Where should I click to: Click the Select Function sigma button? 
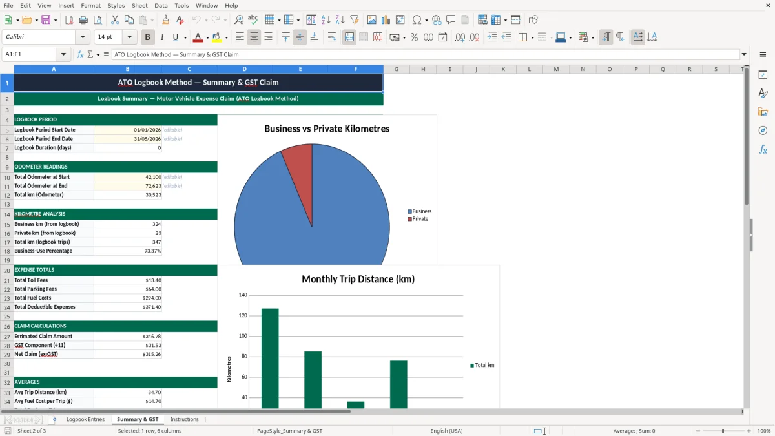point(90,54)
